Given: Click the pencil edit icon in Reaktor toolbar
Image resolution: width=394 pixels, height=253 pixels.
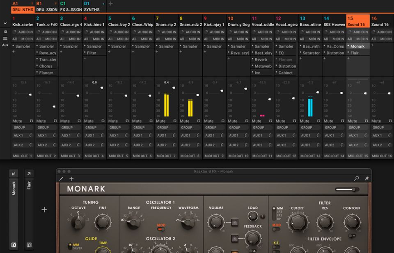Looking at the screenshot, I should pos(62,178).
